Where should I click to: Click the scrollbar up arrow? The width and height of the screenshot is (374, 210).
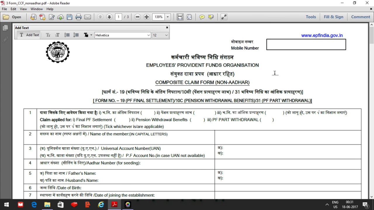371,24
